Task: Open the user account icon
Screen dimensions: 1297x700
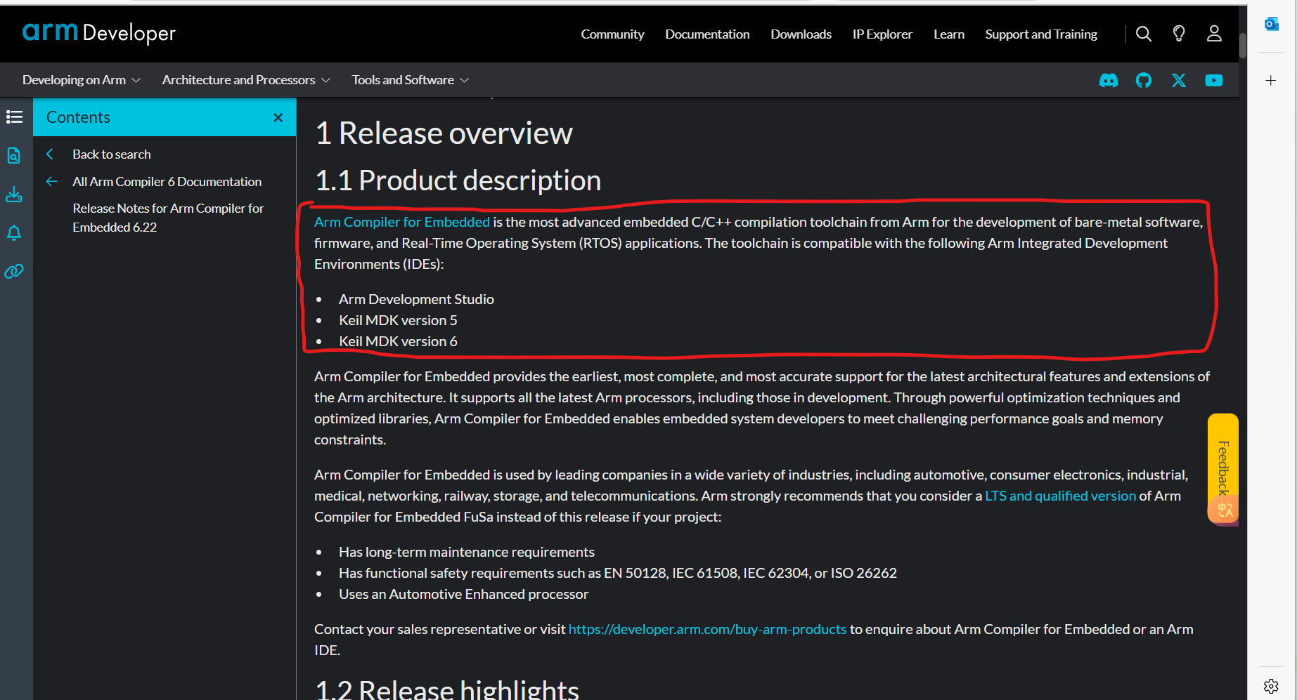Action: tap(1214, 34)
